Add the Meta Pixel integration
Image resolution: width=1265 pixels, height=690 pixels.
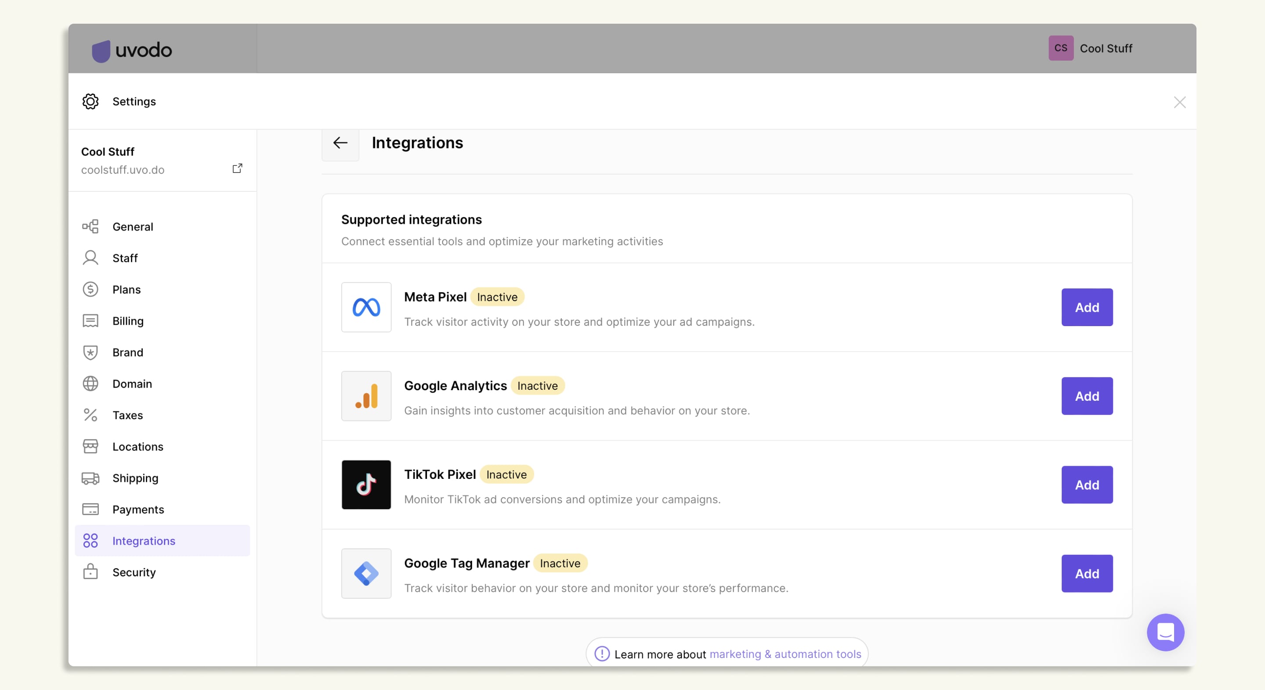coord(1086,307)
